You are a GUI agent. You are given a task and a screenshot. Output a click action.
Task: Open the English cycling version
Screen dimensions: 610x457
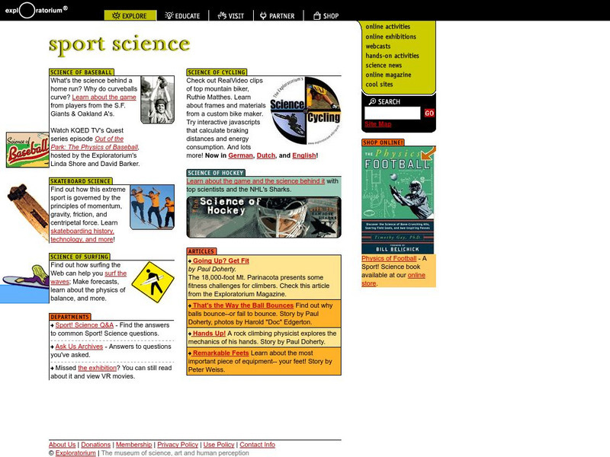point(304,155)
